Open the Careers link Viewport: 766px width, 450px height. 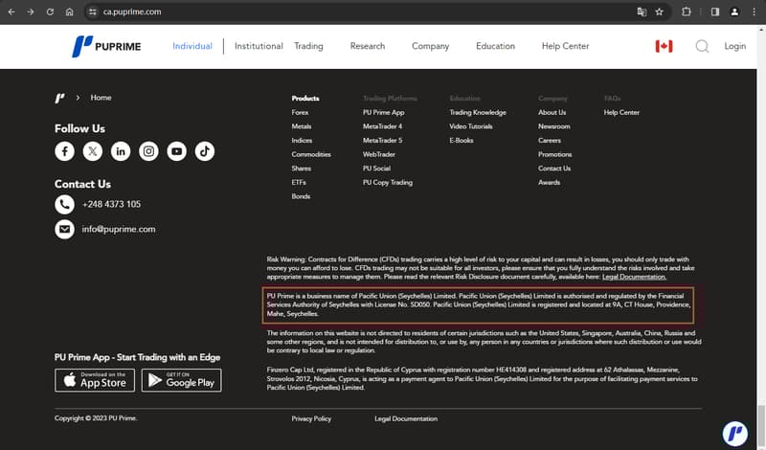[550, 140]
